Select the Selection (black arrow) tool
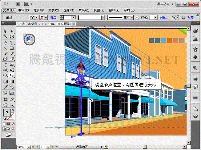 coord(5,31)
